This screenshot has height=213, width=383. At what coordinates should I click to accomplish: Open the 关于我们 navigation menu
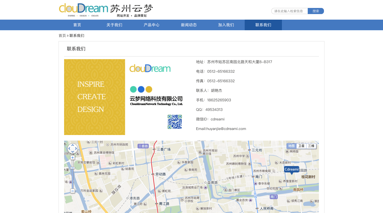point(114,25)
